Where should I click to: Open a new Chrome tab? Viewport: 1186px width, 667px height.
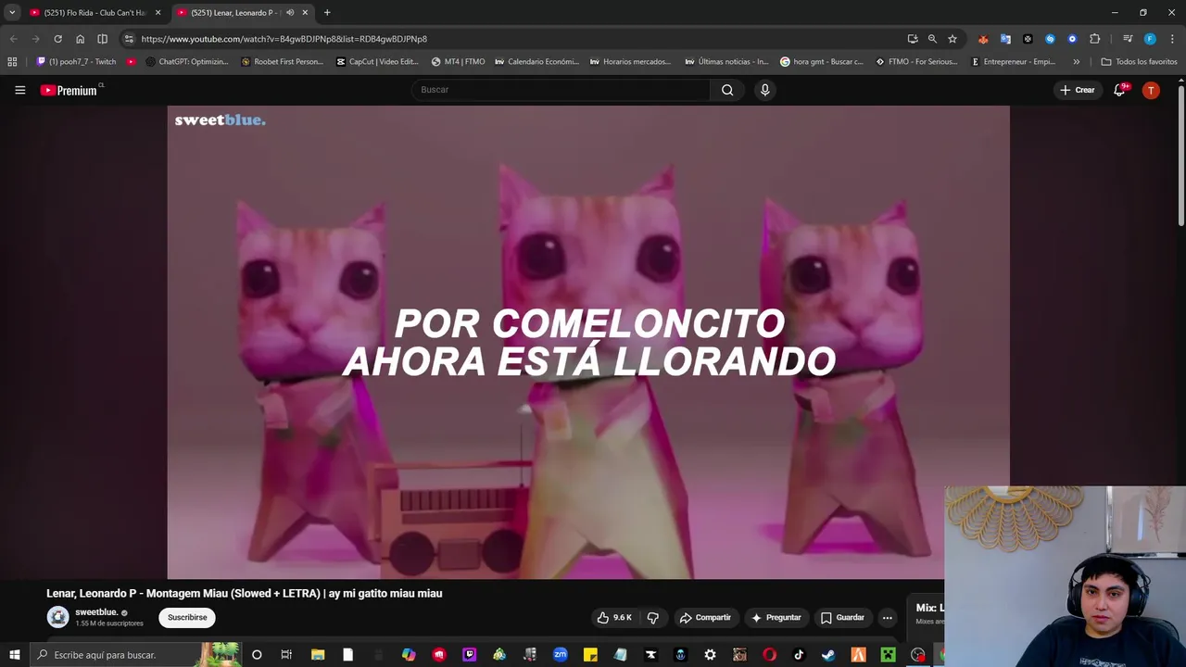(x=327, y=13)
